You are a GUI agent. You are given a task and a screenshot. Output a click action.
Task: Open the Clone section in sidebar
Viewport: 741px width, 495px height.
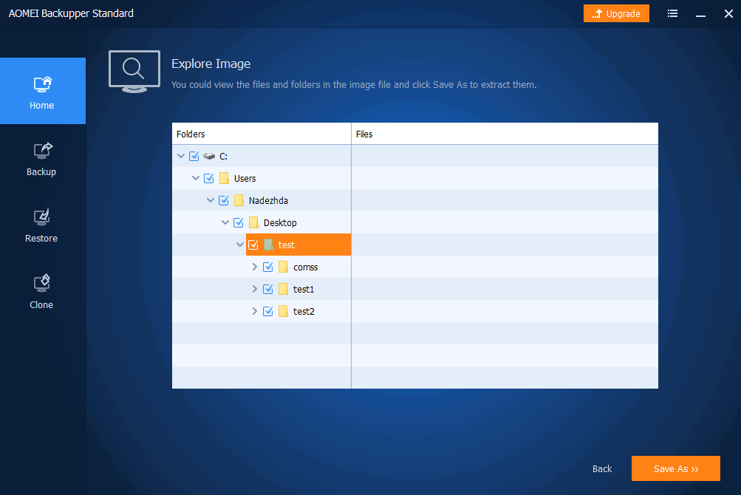tap(41, 292)
